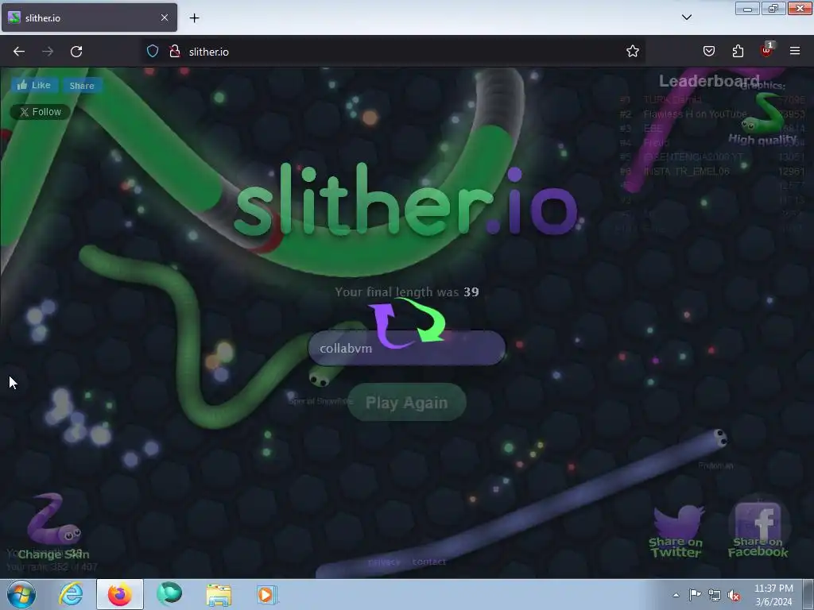Click the muted volume tray icon
814x610 pixels.
pos(734,596)
